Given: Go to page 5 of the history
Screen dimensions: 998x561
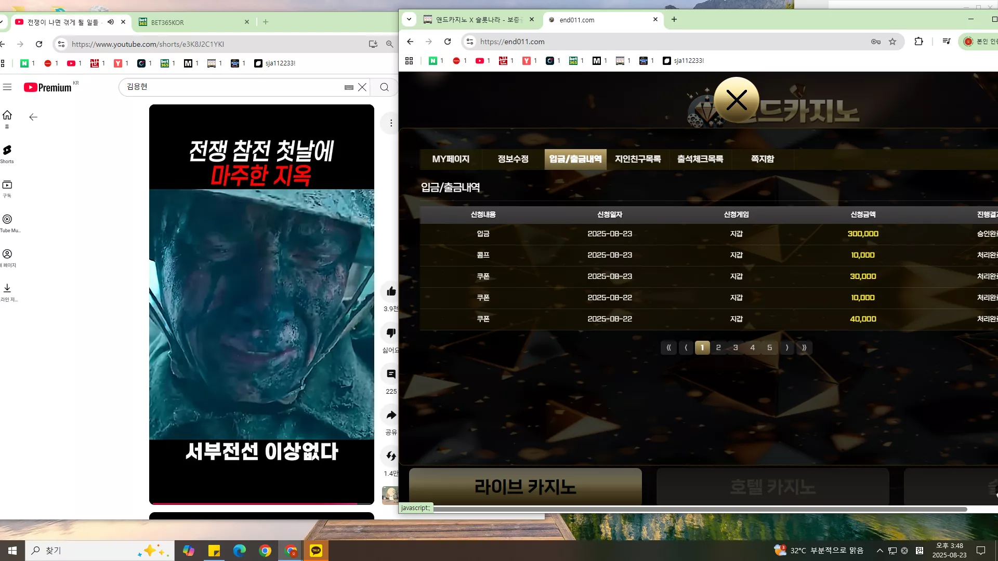Looking at the screenshot, I should pos(770,348).
